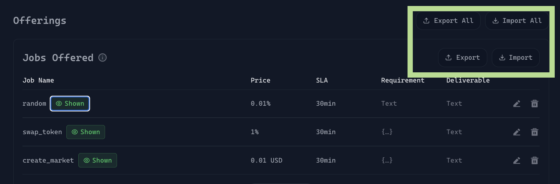
Task: Open swap_token requirement schema braces
Action: tap(387, 132)
